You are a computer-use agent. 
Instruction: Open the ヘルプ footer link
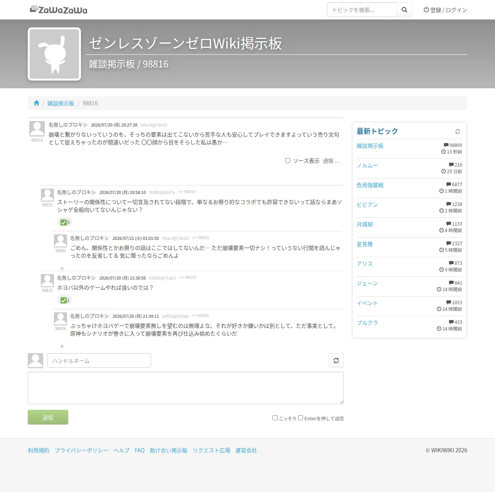(121, 450)
